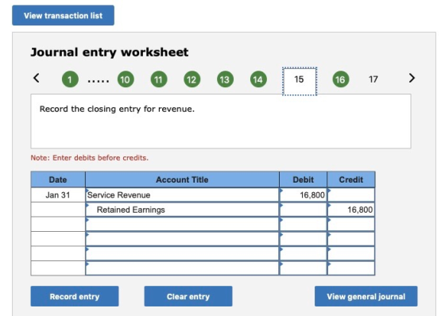Open journal entry step 11
The height and width of the screenshot is (316, 445).
pos(159,79)
